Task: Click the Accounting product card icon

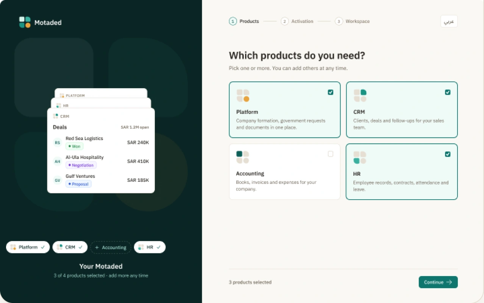Action: [x=243, y=157]
